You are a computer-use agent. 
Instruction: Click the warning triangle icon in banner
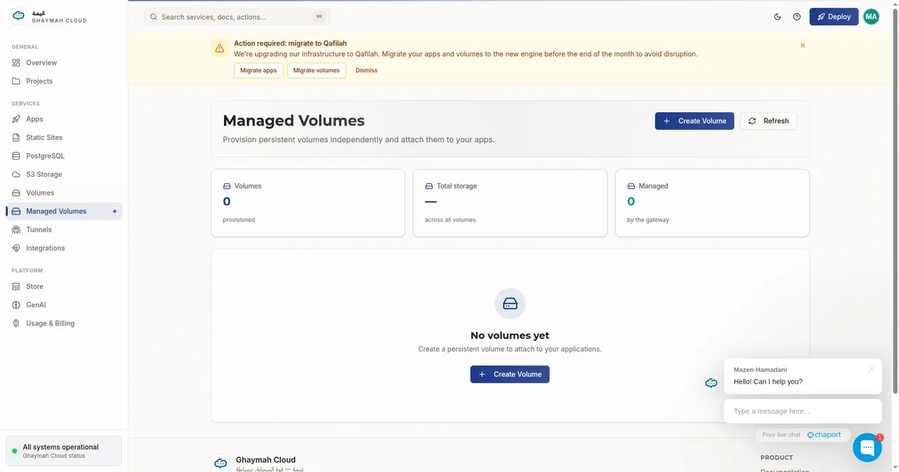pos(220,48)
